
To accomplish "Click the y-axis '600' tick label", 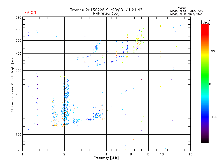I will click(18, 30).
